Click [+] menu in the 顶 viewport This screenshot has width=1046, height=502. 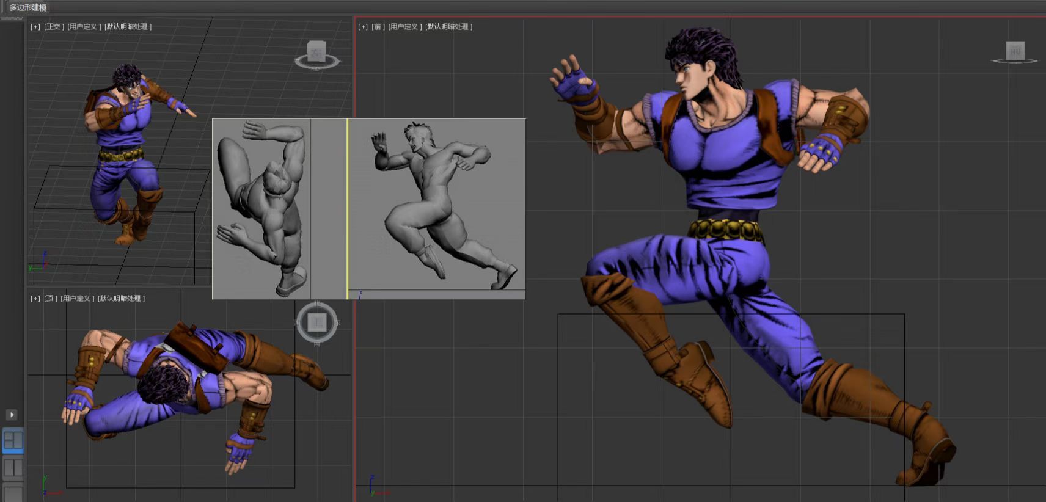point(35,299)
